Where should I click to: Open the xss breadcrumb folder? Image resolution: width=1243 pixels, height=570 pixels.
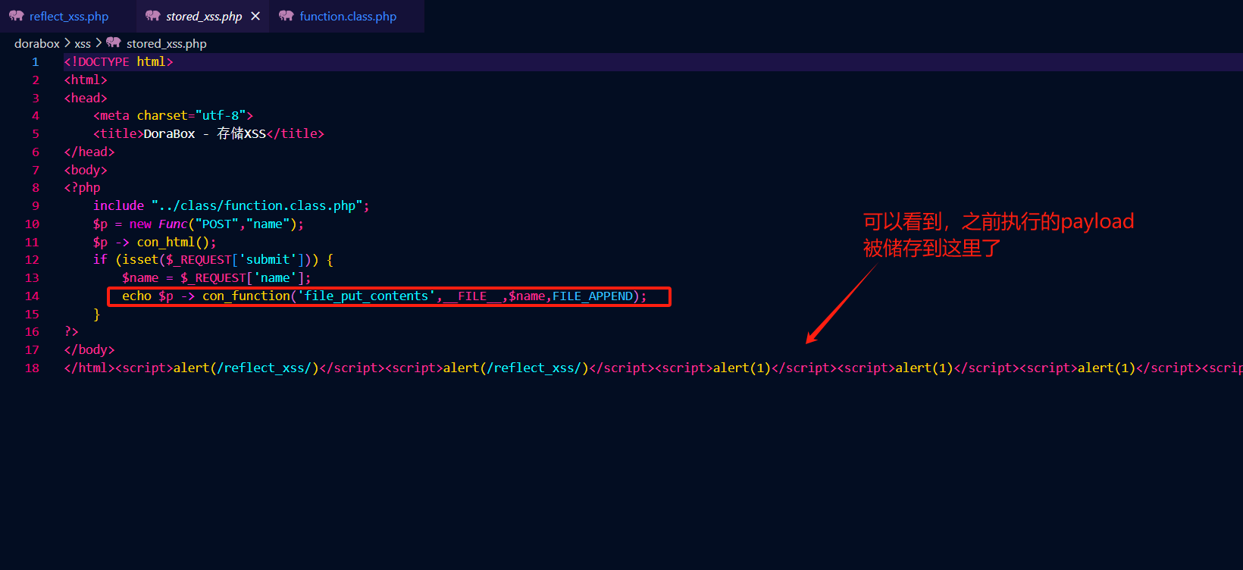tap(83, 43)
